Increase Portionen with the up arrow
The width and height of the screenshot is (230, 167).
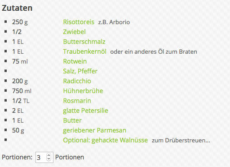pyautogui.click(x=49, y=155)
